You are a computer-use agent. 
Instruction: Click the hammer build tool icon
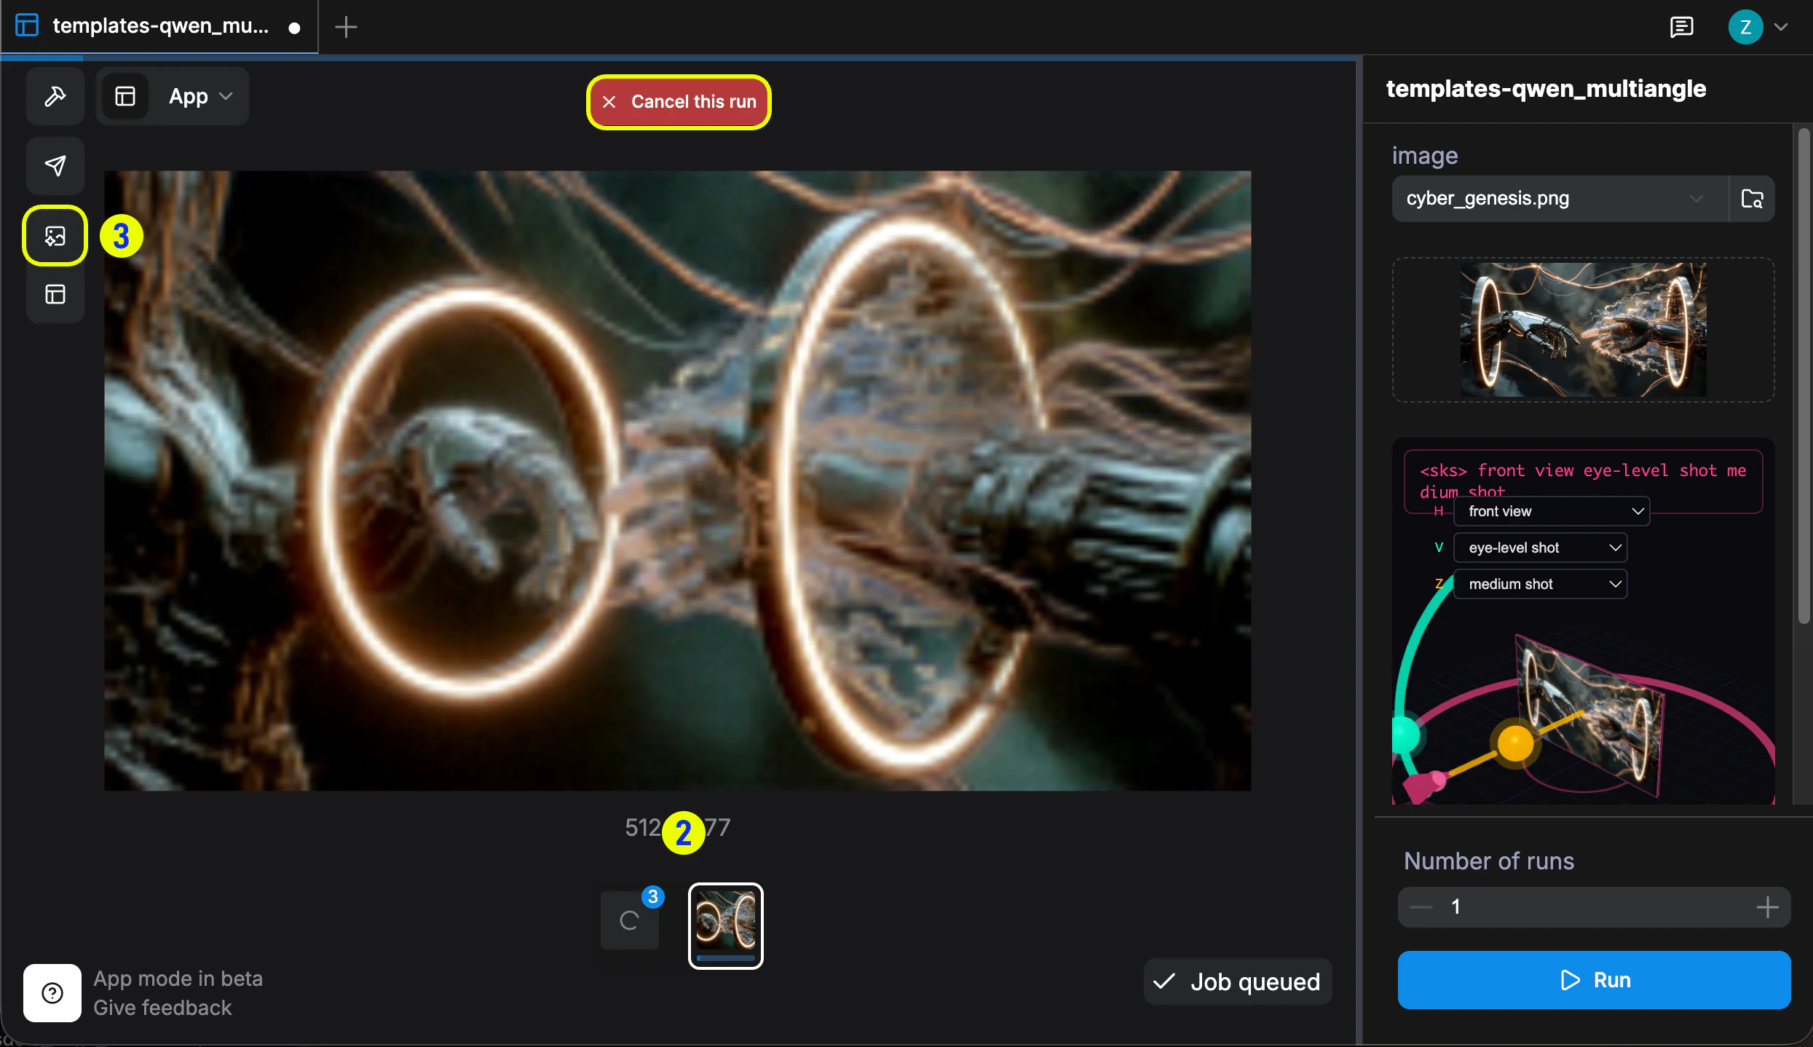coord(55,96)
